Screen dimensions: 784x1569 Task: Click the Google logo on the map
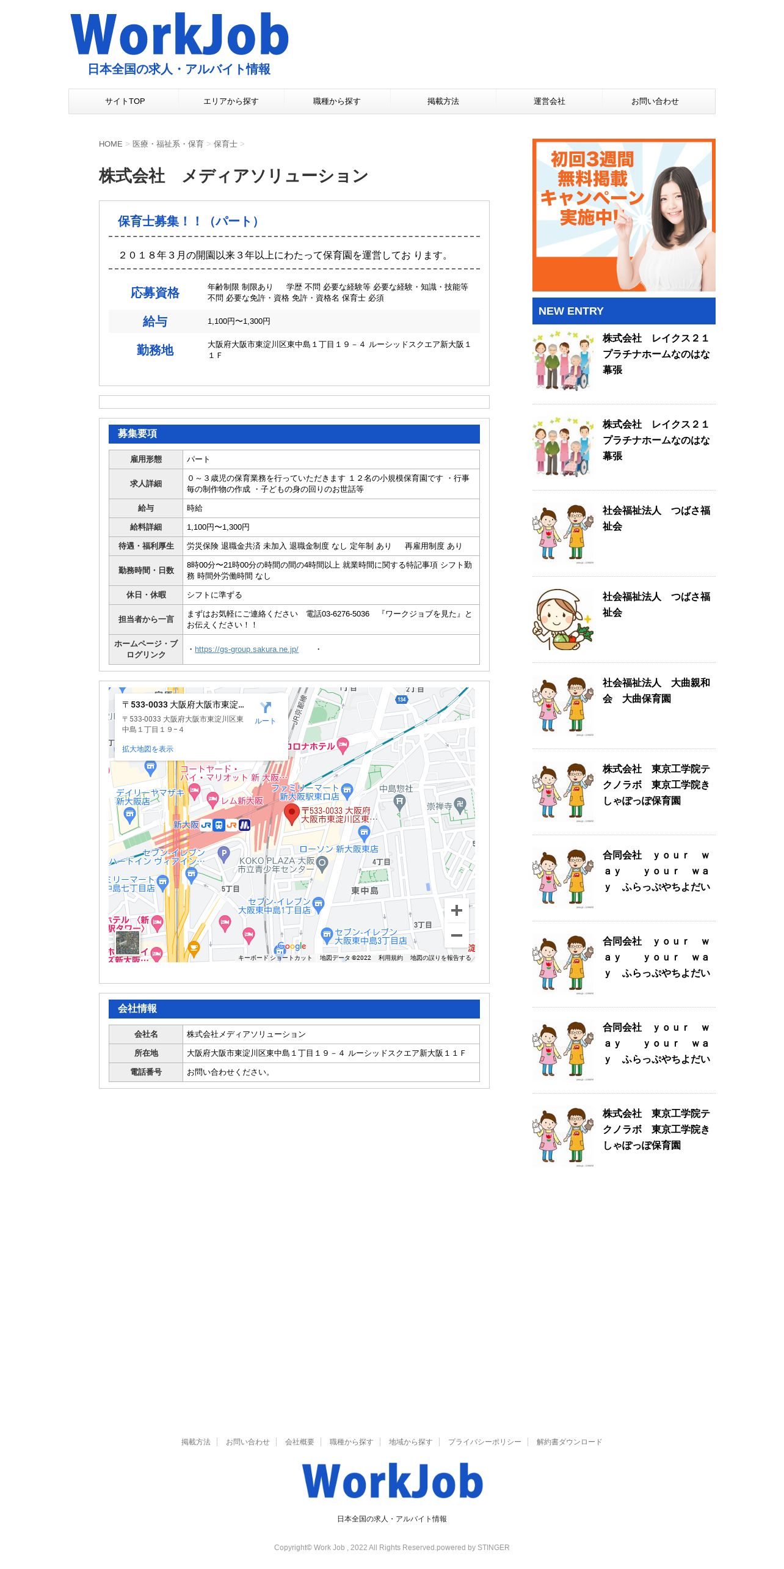click(292, 946)
